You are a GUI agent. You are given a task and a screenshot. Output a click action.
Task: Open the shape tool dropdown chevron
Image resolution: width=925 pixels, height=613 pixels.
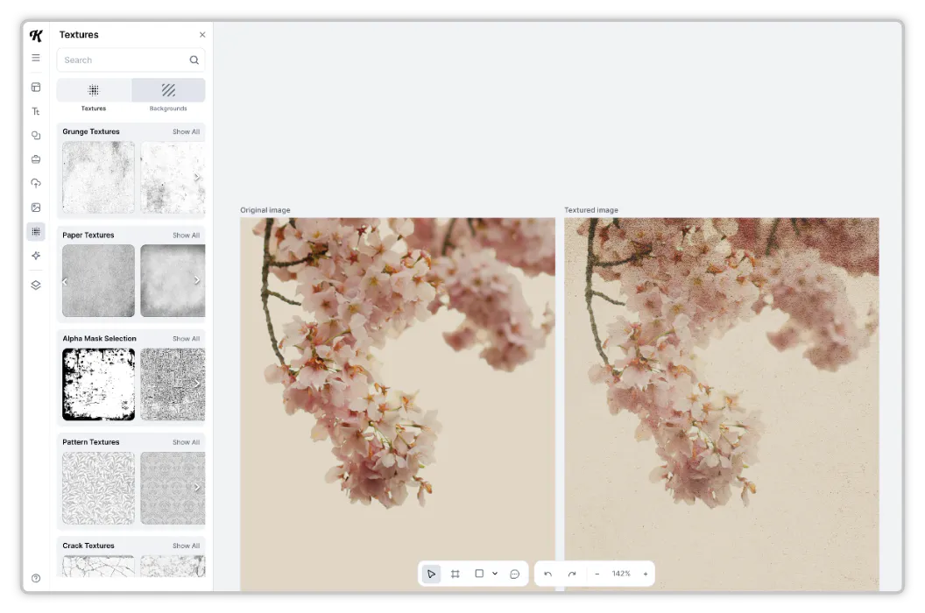coord(496,573)
